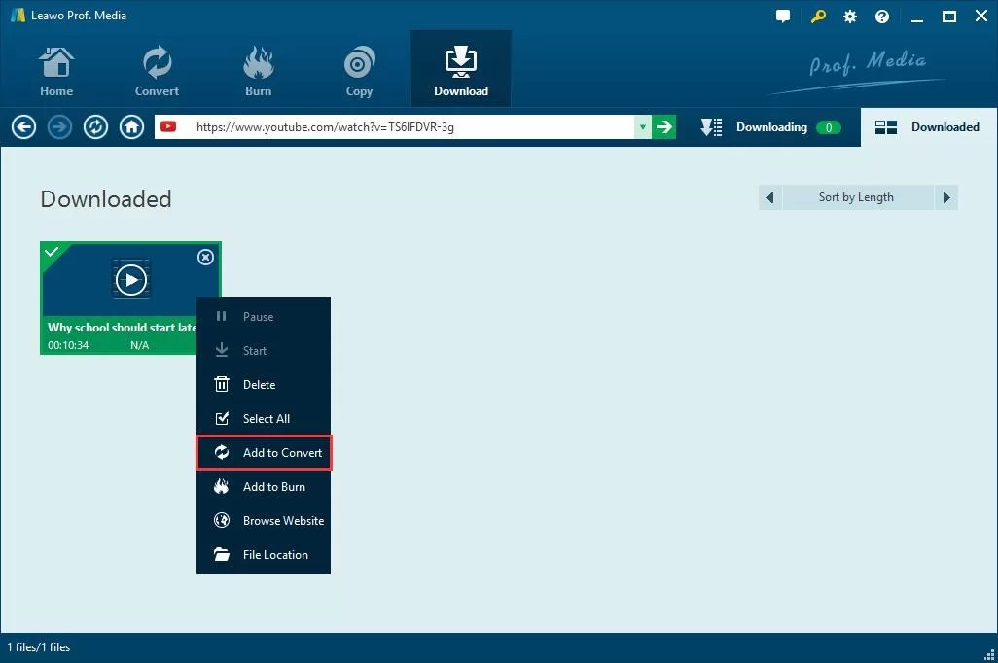Image resolution: width=998 pixels, height=663 pixels.
Task: Click the right arrow beside Sort by Length
Action: (x=945, y=197)
